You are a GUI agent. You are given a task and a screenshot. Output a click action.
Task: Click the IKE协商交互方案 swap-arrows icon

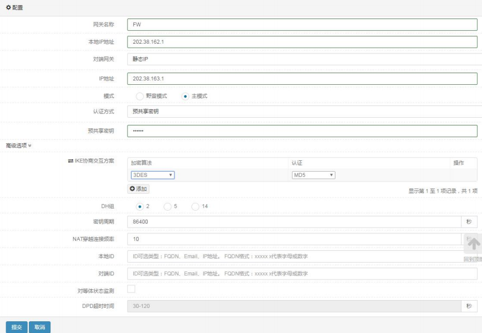[70, 161]
